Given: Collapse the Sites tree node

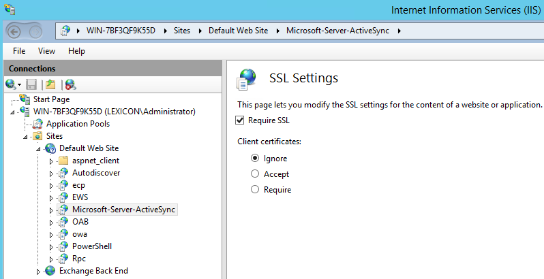Looking at the screenshot, I should 26,137.
